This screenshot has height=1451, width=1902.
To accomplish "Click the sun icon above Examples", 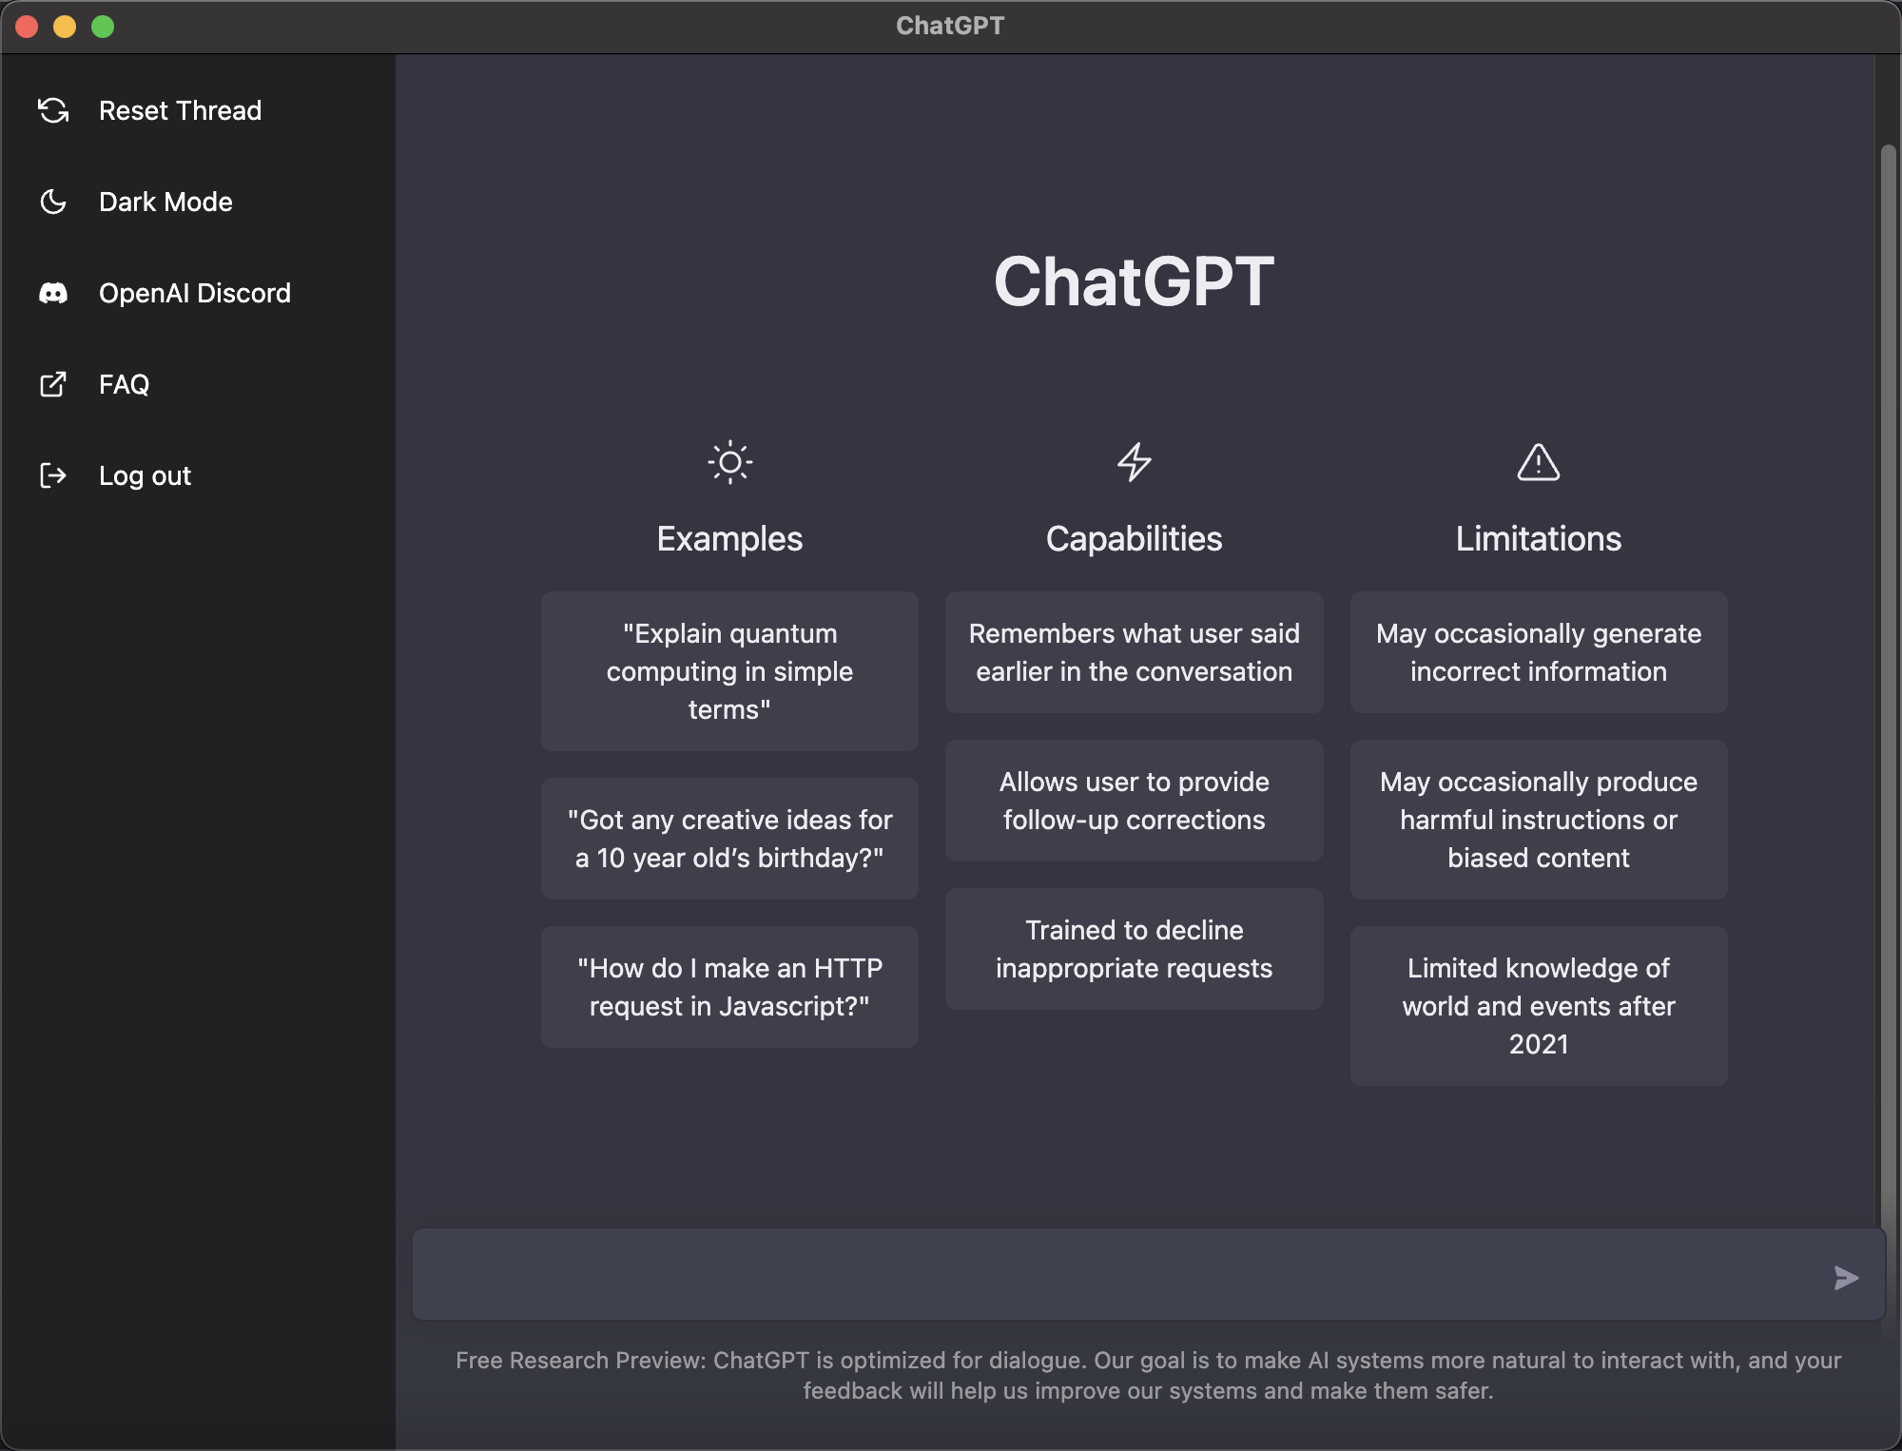I will click(x=729, y=463).
